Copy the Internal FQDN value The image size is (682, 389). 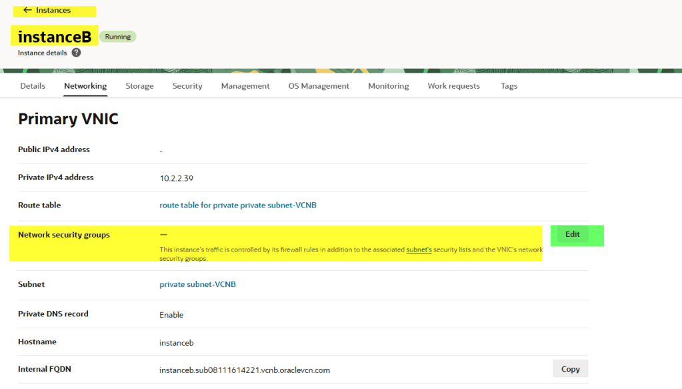pos(570,369)
